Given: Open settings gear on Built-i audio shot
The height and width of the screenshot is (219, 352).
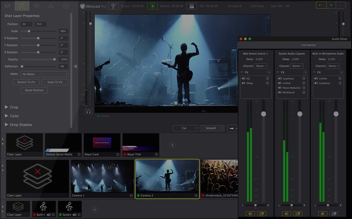Looking at the screenshot, I should click(53, 215).
